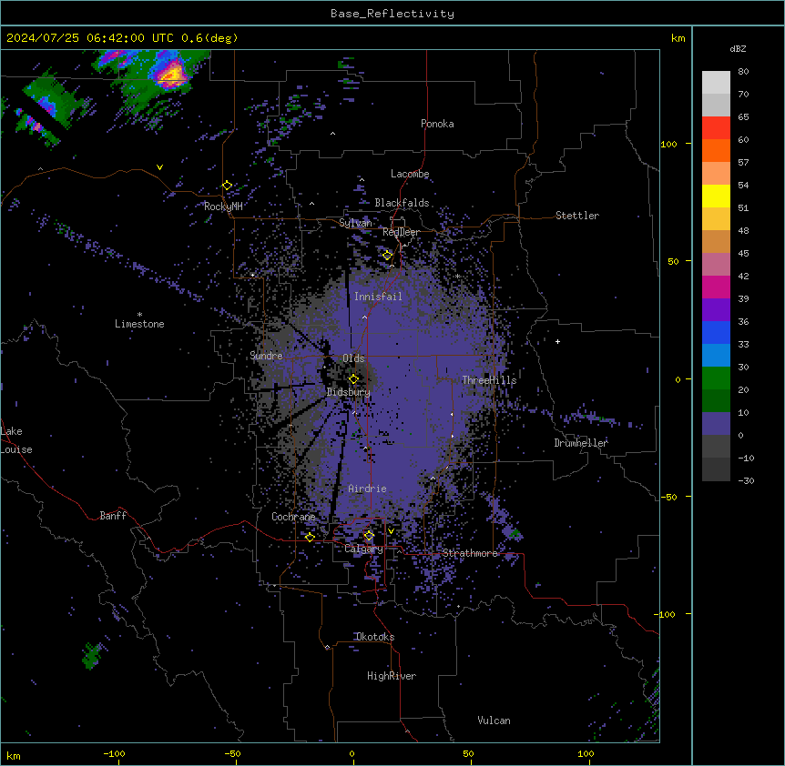
Task: Click the royal blue 36-33 dBZ swatch
Action: point(716,332)
